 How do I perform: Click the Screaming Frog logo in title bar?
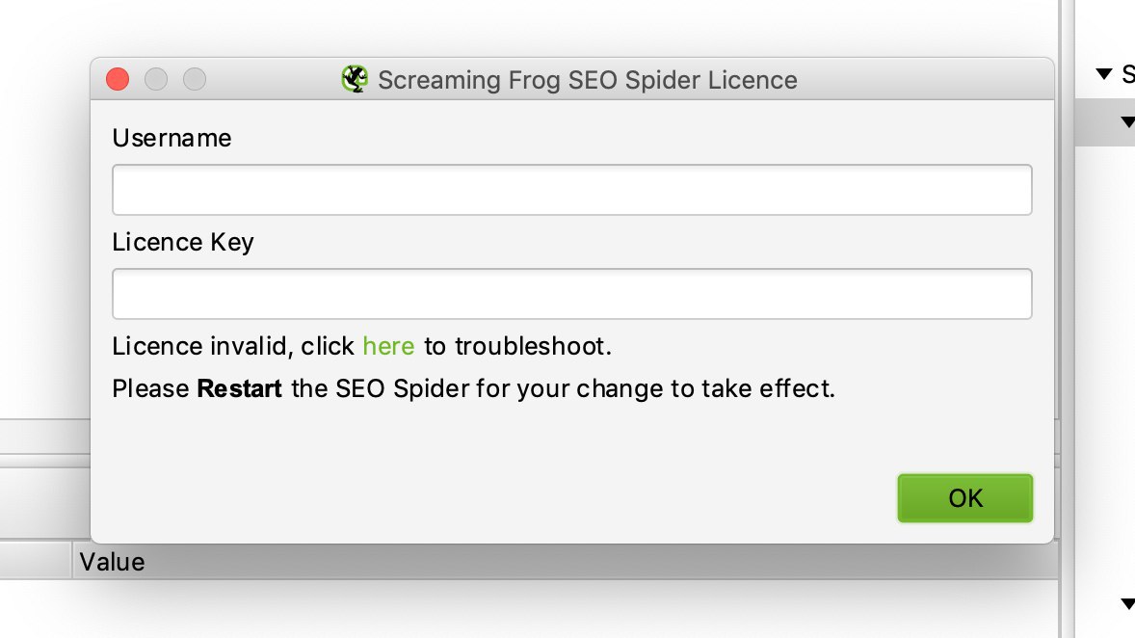[x=355, y=79]
